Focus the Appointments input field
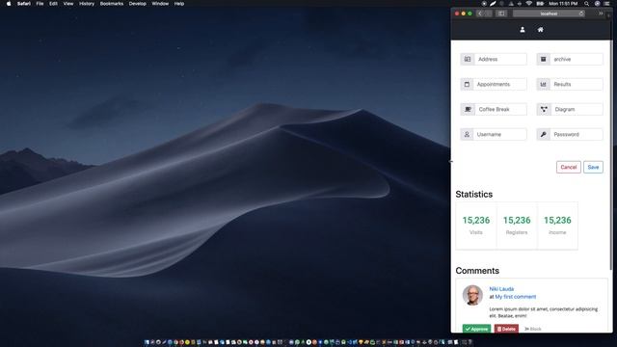This screenshot has width=617, height=347. 499,84
